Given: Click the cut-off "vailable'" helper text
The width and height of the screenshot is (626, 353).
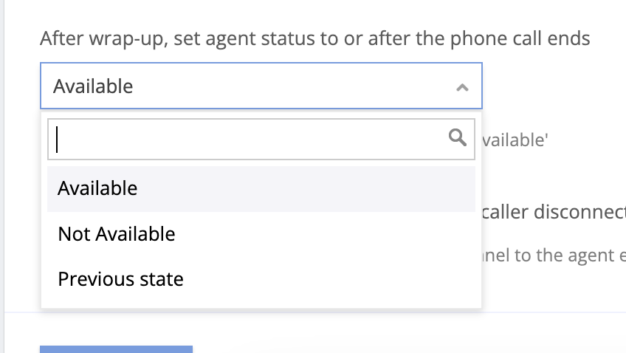Looking at the screenshot, I should point(515,140).
